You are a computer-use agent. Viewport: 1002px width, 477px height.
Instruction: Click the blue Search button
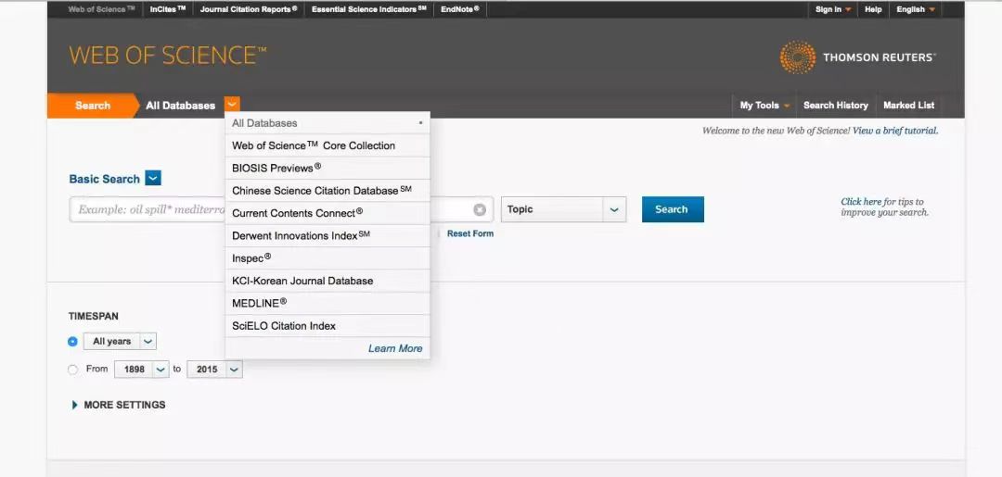[x=673, y=209]
